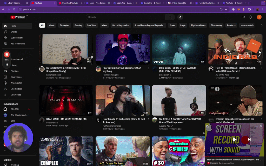The image size is (266, 166).
Task: Expand the miniplayer to full view
Action: pos(208,126)
